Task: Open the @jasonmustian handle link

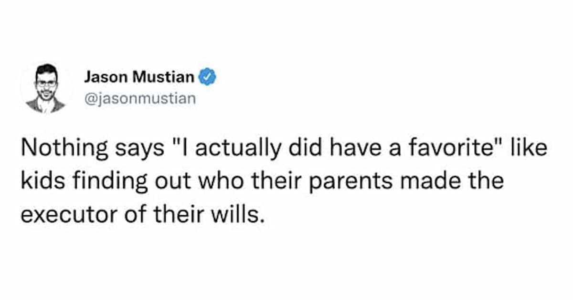Action: point(140,99)
